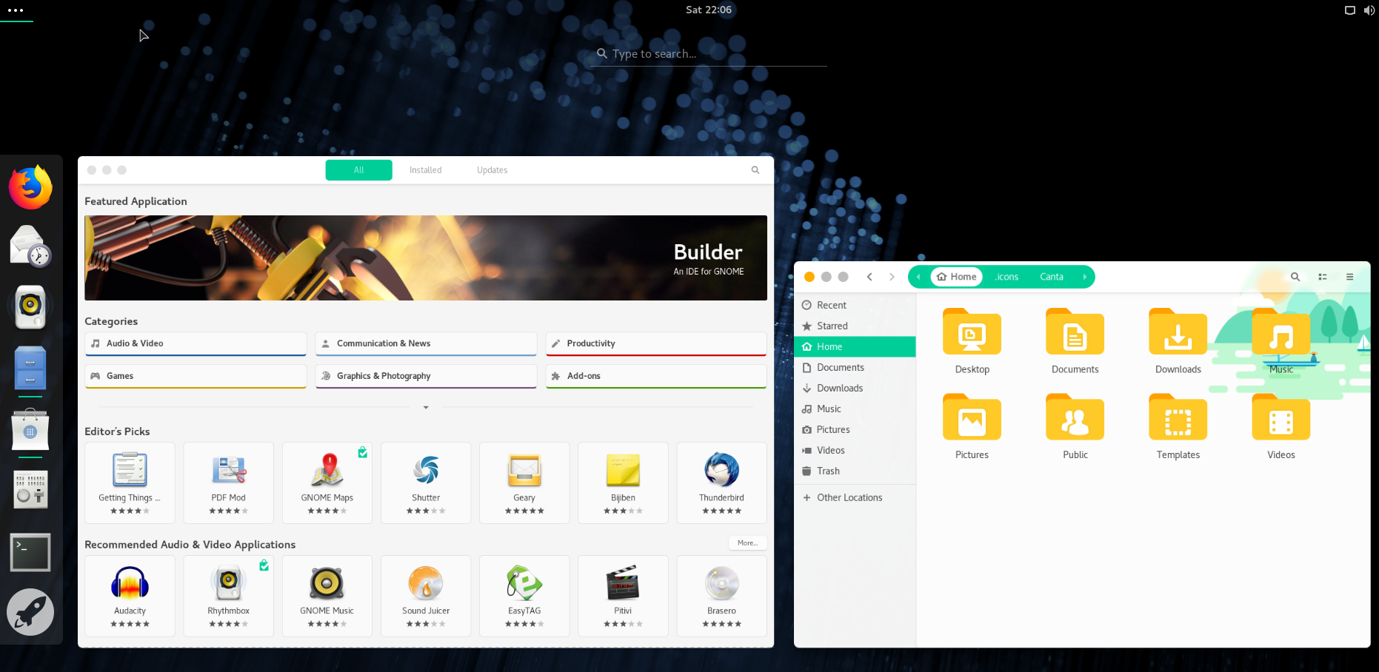
Task: Click the search icon in Software
Action: click(x=755, y=170)
